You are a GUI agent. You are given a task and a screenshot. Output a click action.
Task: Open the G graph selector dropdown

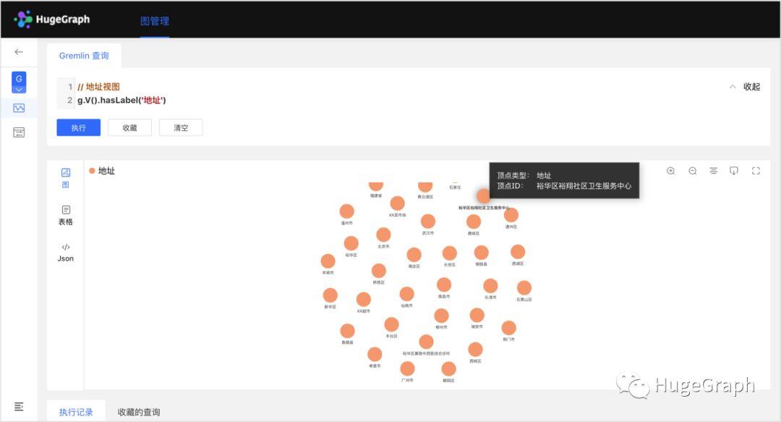[x=19, y=83]
